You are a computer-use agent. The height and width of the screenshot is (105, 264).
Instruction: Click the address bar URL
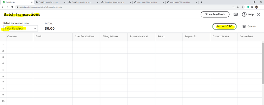41,7
